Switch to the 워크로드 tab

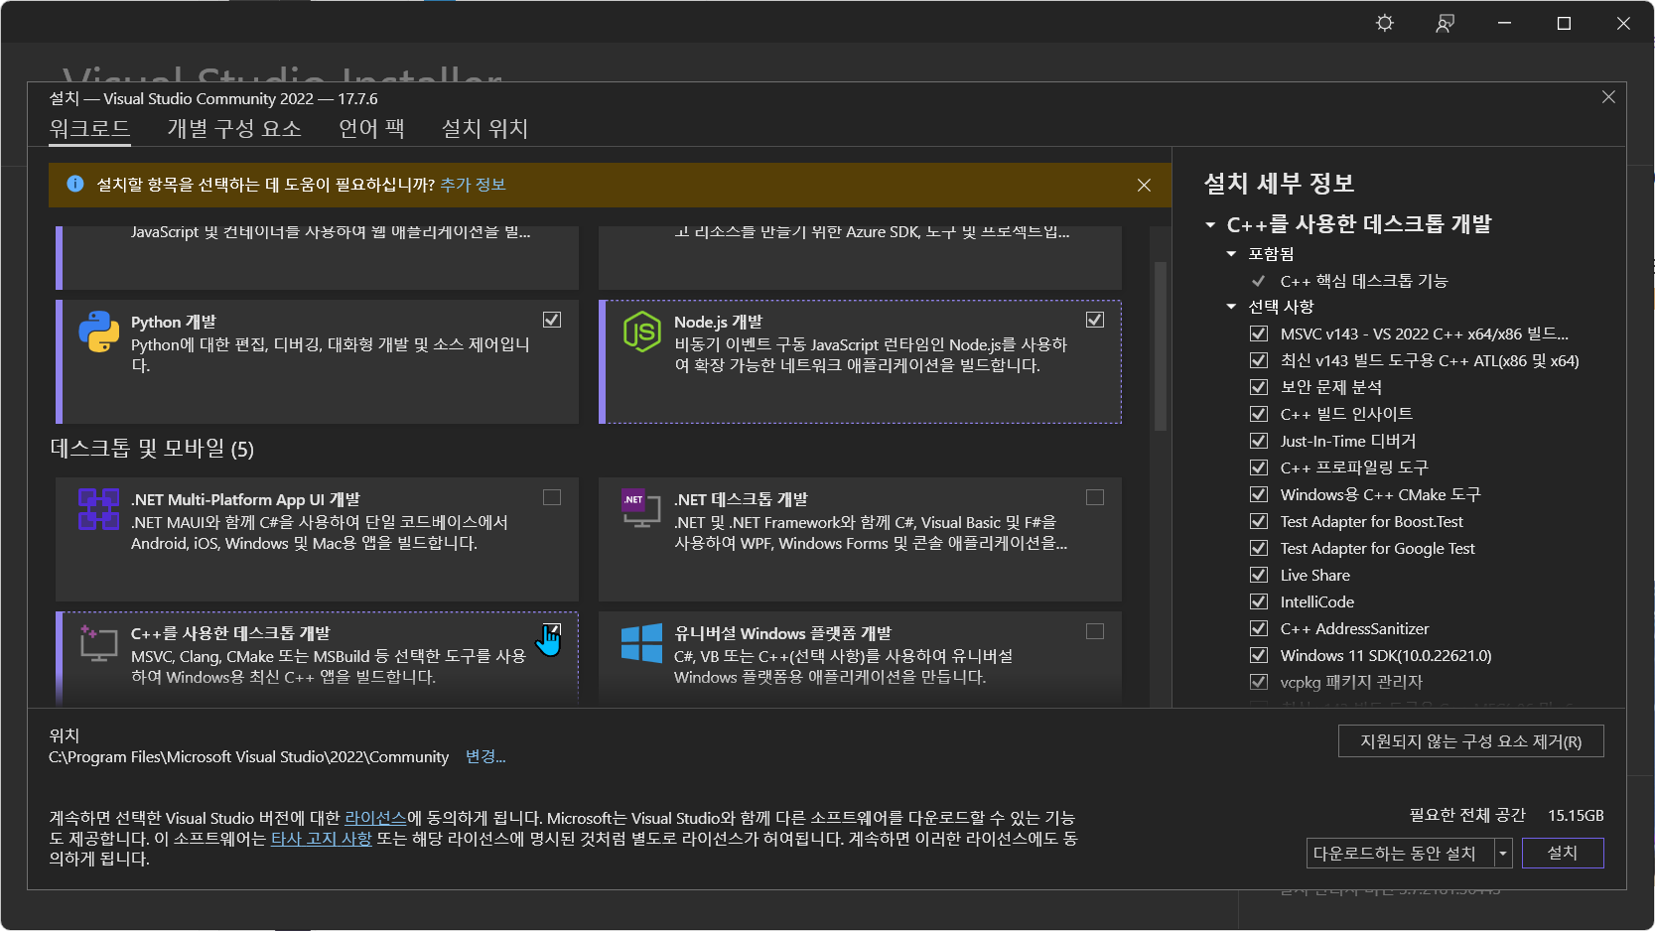(89, 128)
